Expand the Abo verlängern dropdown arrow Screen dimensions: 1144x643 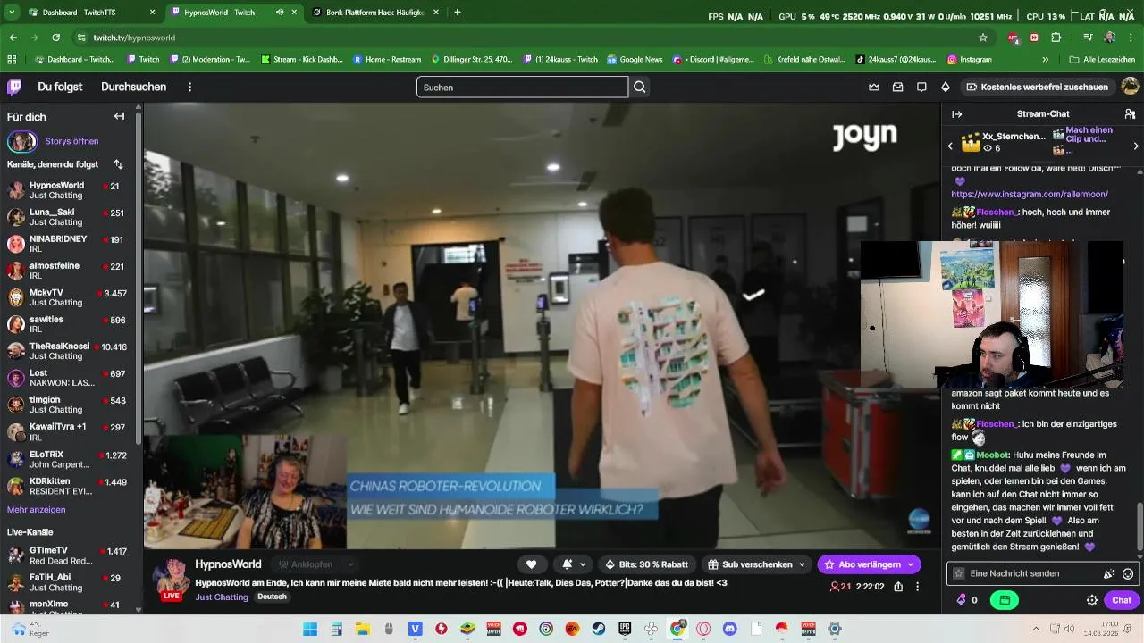(911, 564)
